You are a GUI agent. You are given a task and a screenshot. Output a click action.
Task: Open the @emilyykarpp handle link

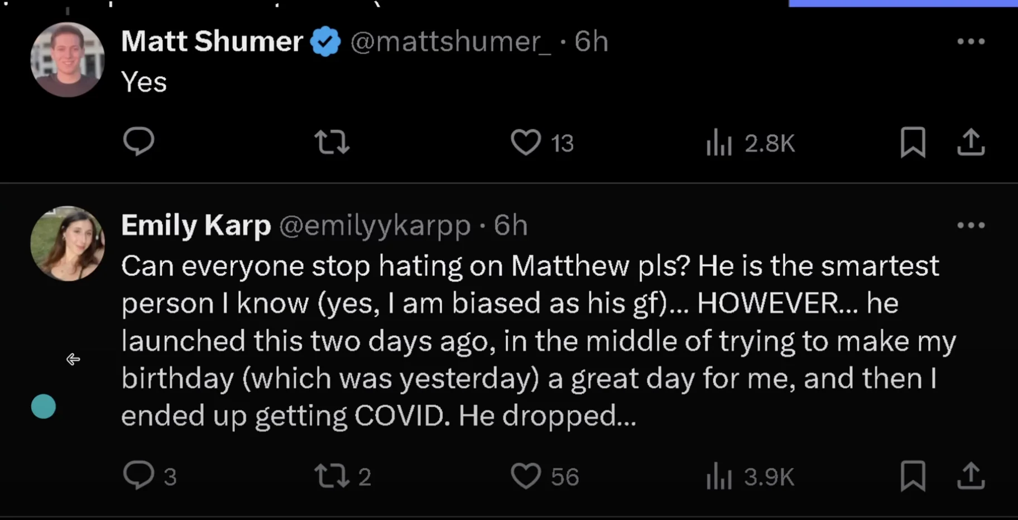click(x=374, y=225)
